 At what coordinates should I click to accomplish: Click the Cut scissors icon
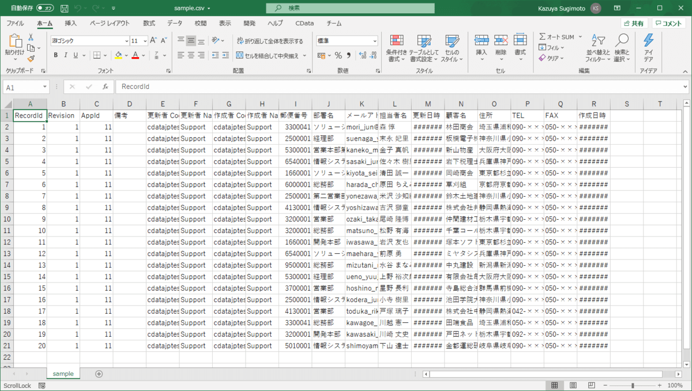[31, 37]
